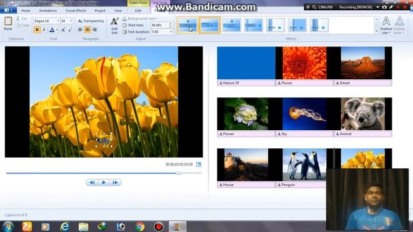Open the font size 24 dropdown
Image resolution: width=413 pixels, height=232 pixels.
coord(71,21)
